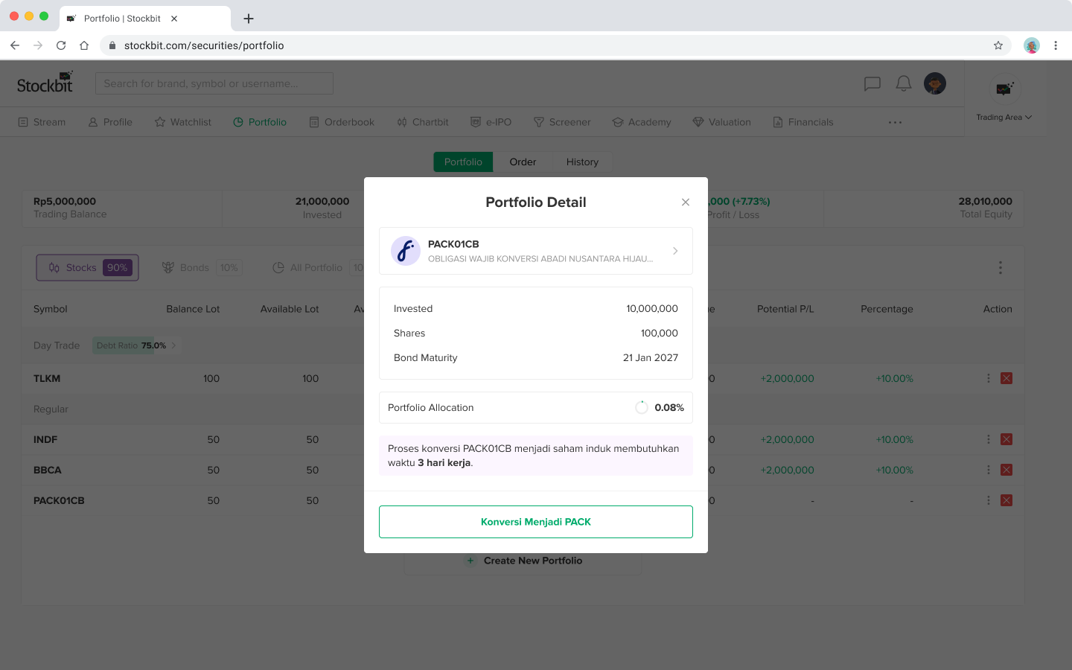Open the notifications bell
Image resolution: width=1072 pixels, height=670 pixels.
[904, 83]
